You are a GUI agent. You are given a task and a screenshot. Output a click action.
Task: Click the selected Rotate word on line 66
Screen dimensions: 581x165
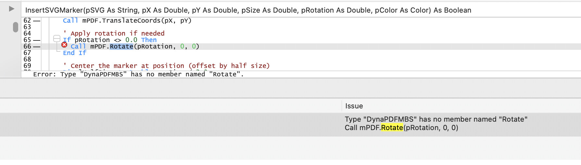121,47
